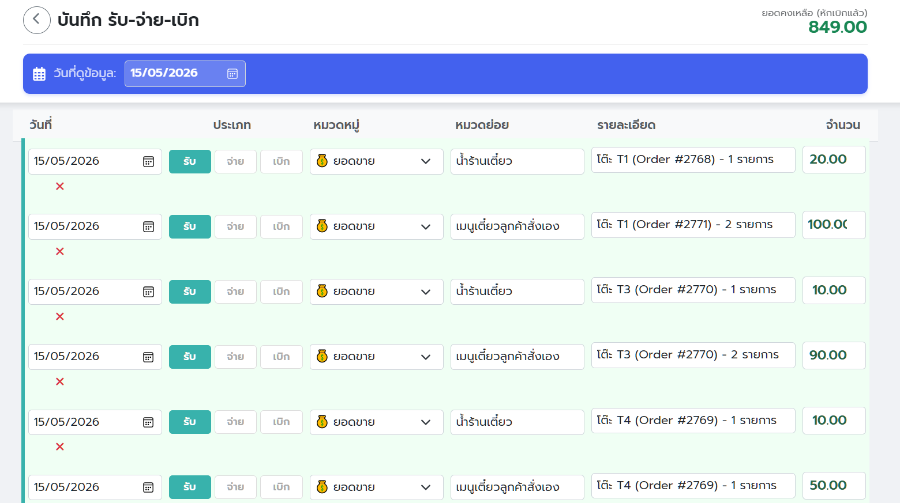
Task: Open calendar icon for T3 row with amount 90.00
Action: click(x=148, y=357)
